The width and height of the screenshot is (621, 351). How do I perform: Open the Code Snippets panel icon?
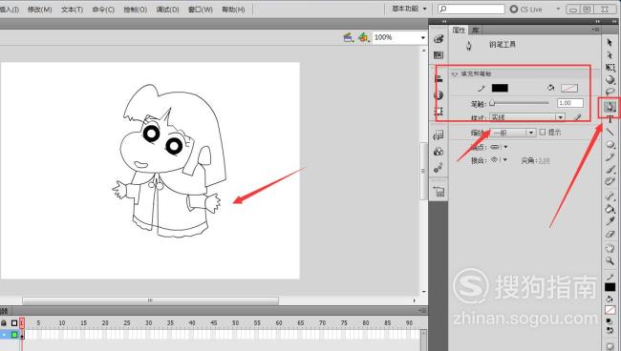[x=439, y=135]
